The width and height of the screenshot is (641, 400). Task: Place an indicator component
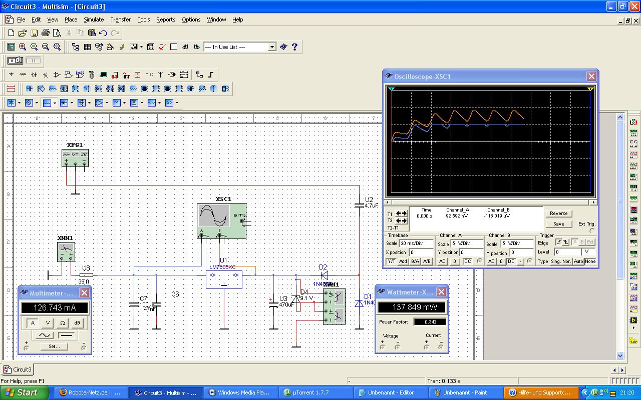point(138,74)
